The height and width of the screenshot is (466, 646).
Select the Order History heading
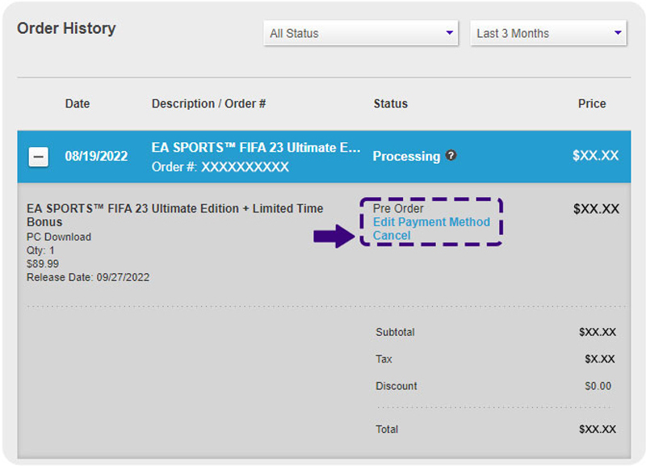(x=66, y=28)
